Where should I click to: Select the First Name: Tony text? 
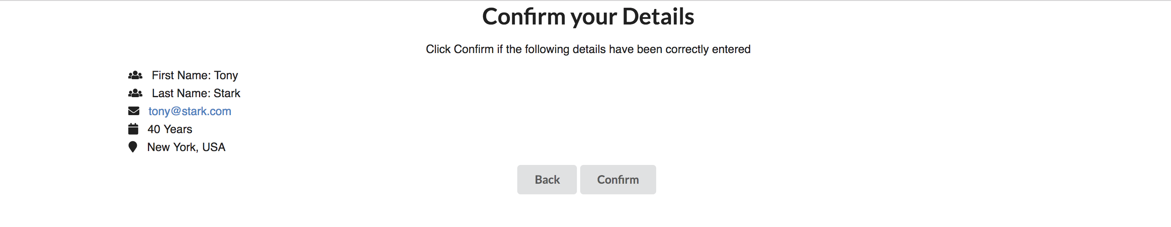[194, 76]
